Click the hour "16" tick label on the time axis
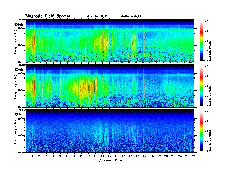Image resolution: width=231 pixels, height=179 pixels. click(x=138, y=156)
